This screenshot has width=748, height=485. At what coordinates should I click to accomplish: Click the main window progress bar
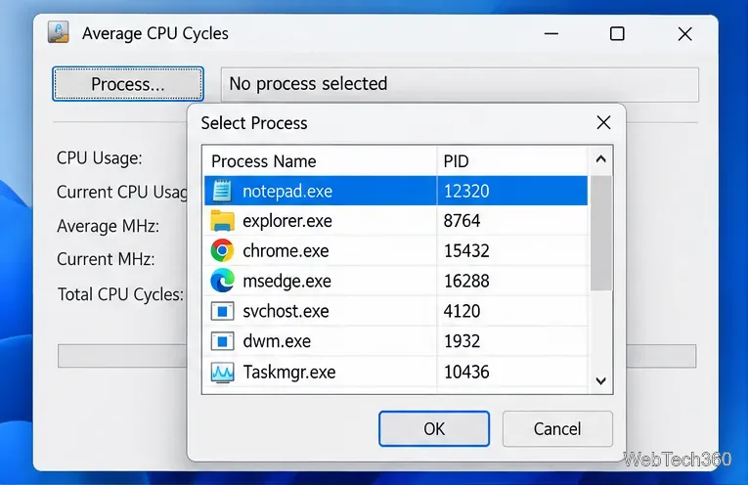point(376,356)
